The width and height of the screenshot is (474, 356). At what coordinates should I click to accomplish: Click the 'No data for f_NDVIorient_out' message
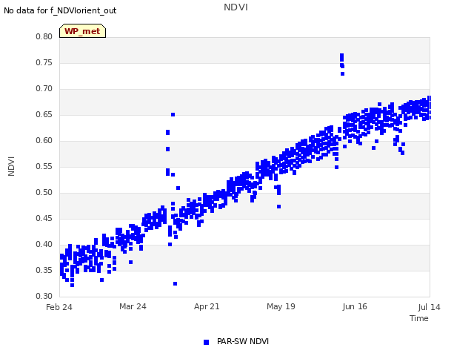coord(60,10)
